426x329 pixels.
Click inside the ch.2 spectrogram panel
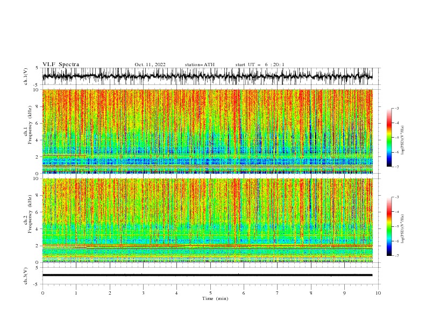pos(207,220)
